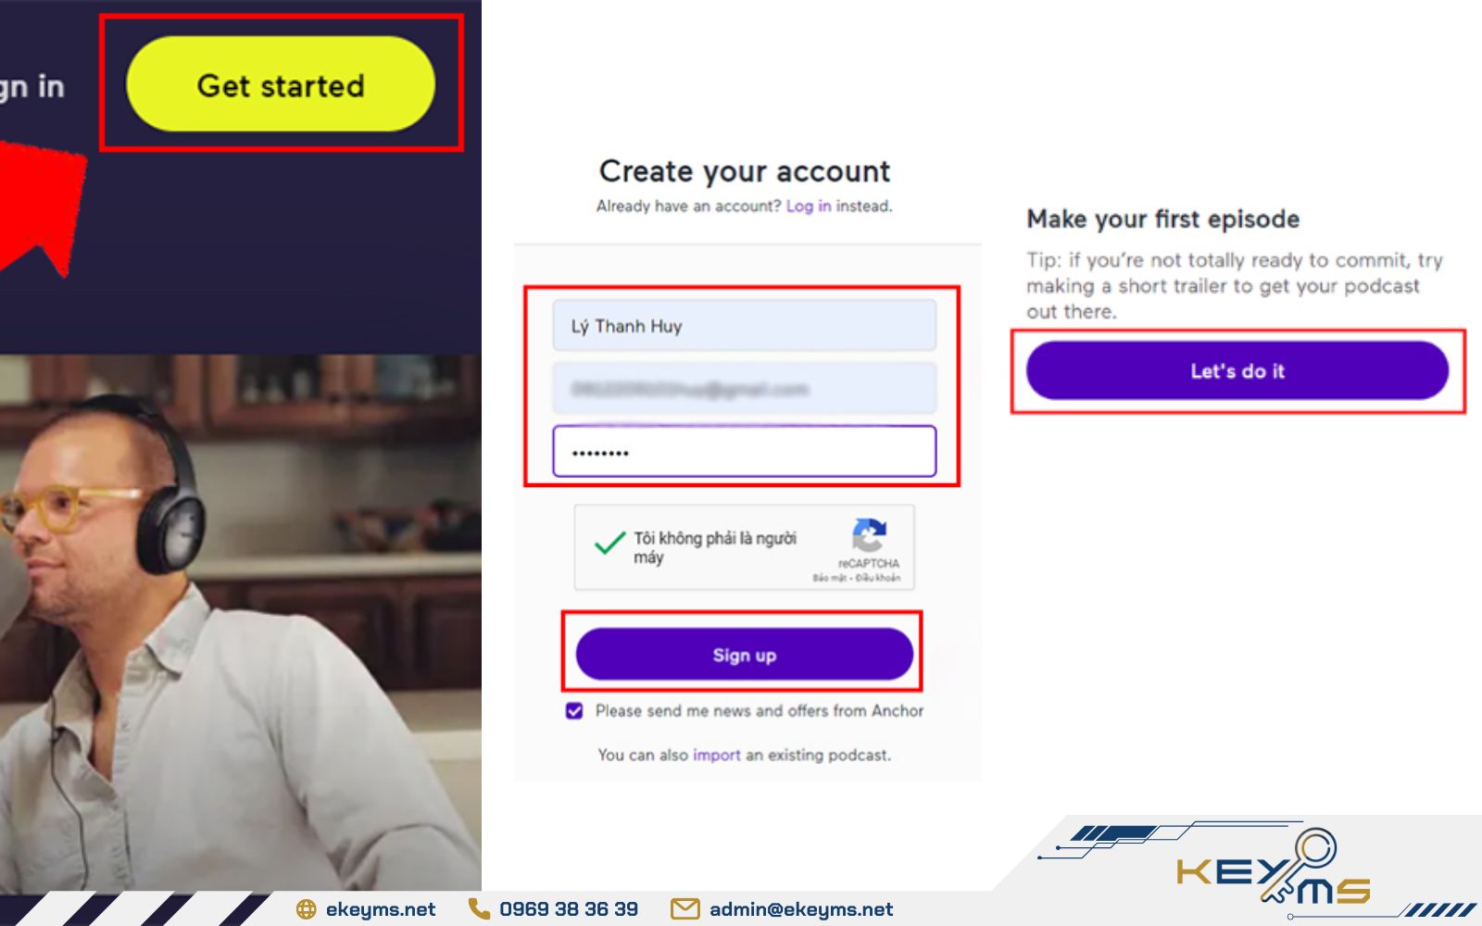The width and height of the screenshot is (1482, 926).
Task: Click the envelope email icon in footer
Action: coord(684,909)
